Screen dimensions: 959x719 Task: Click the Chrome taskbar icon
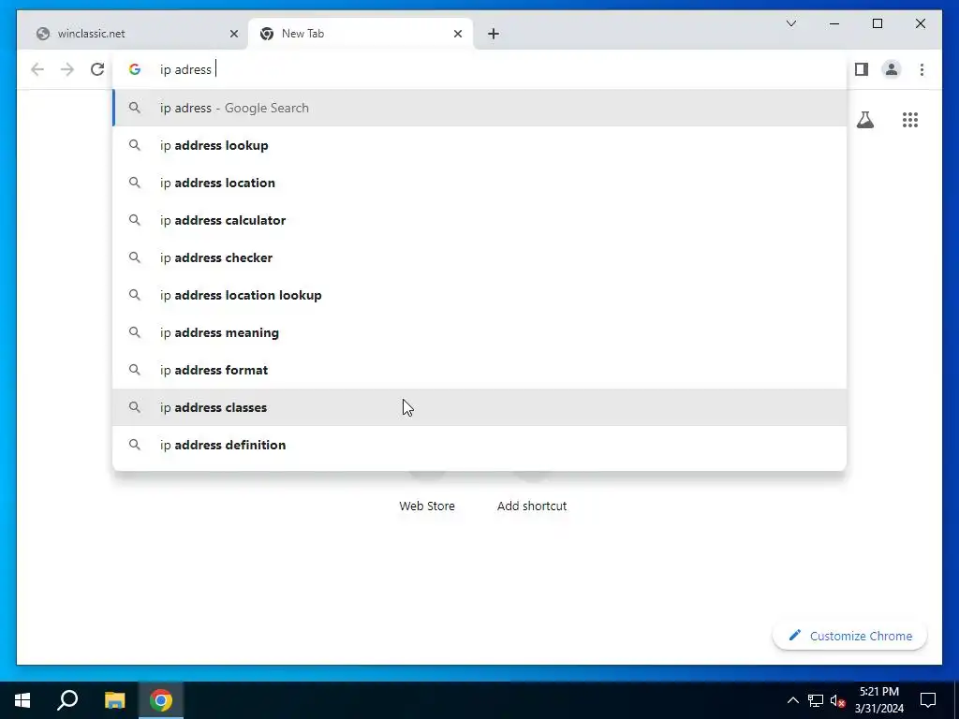pyautogui.click(x=161, y=700)
